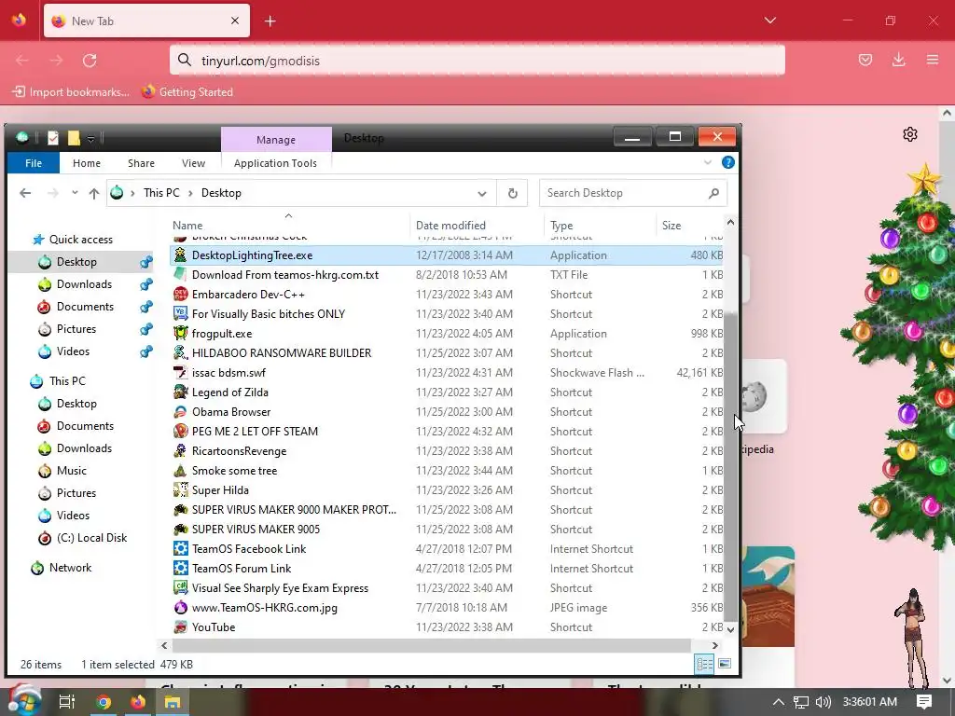Click the Legend of Zilda shortcut icon
The height and width of the screenshot is (716, 955).
tap(180, 392)
